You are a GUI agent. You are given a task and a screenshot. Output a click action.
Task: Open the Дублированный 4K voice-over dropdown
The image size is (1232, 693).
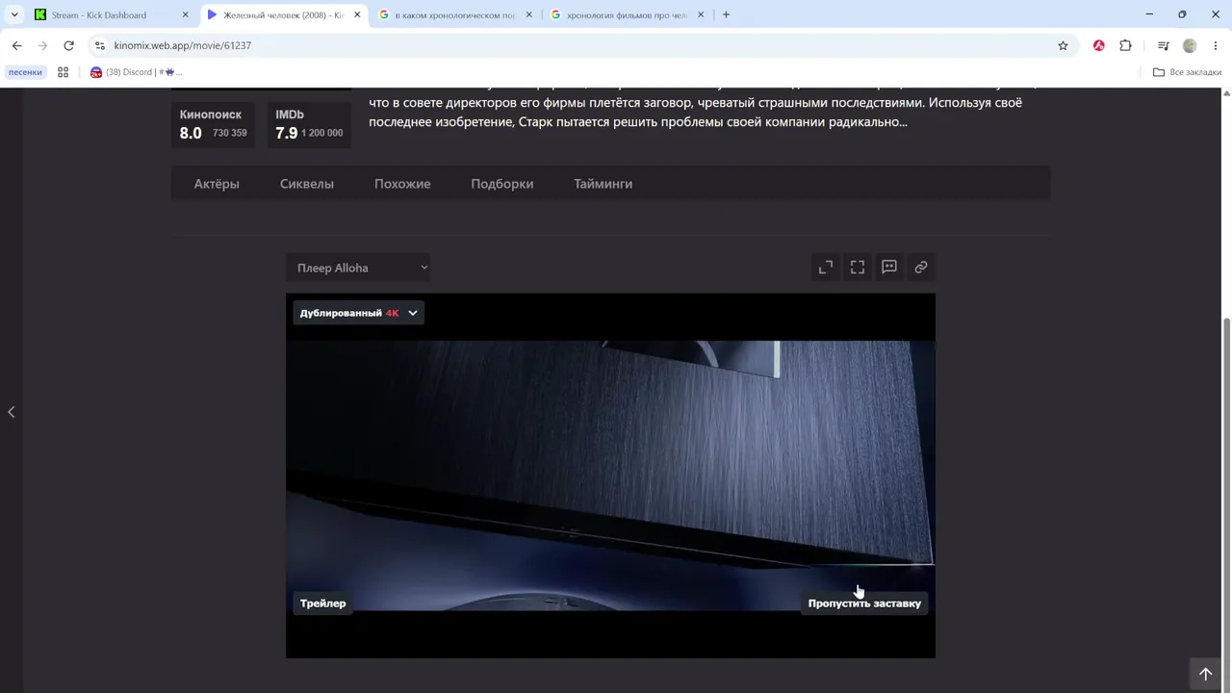358,313
